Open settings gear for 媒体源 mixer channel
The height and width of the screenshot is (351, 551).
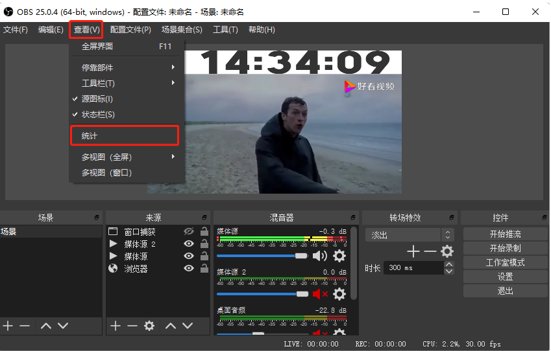point(339,256)
